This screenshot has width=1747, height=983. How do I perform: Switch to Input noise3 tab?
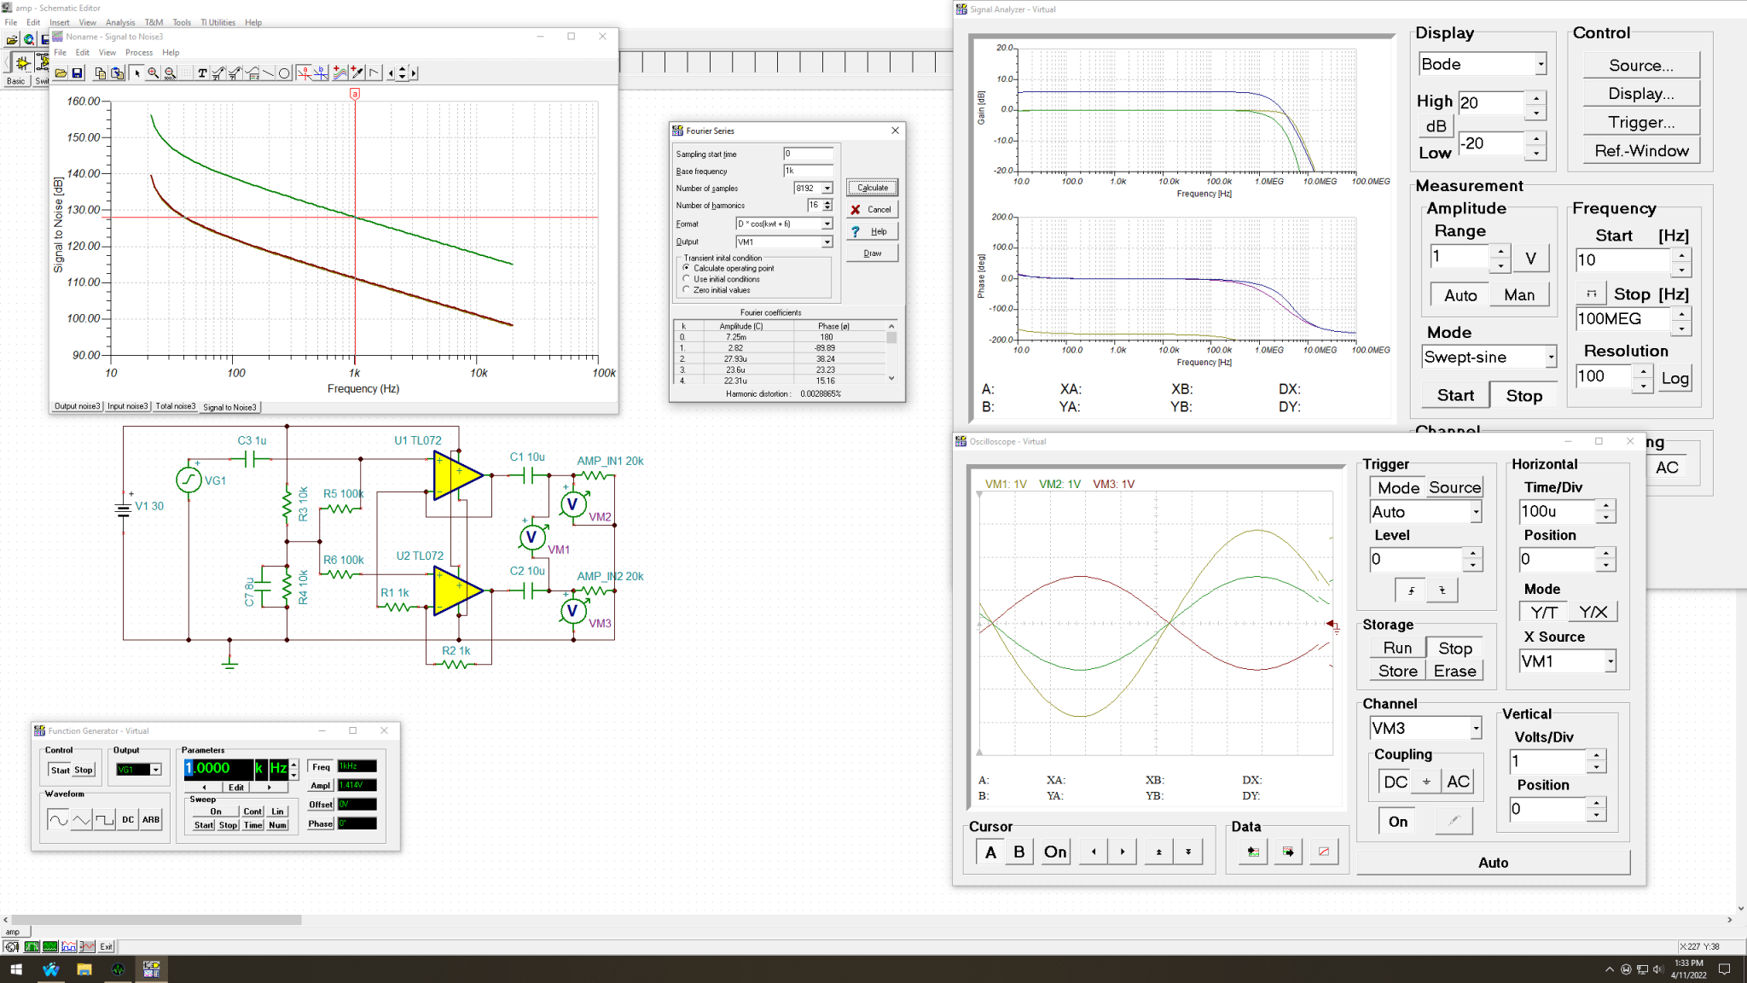128,407
